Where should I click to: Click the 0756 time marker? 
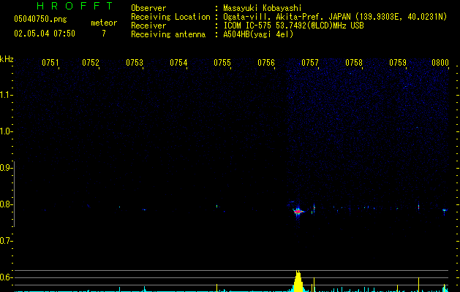(266, 63)
